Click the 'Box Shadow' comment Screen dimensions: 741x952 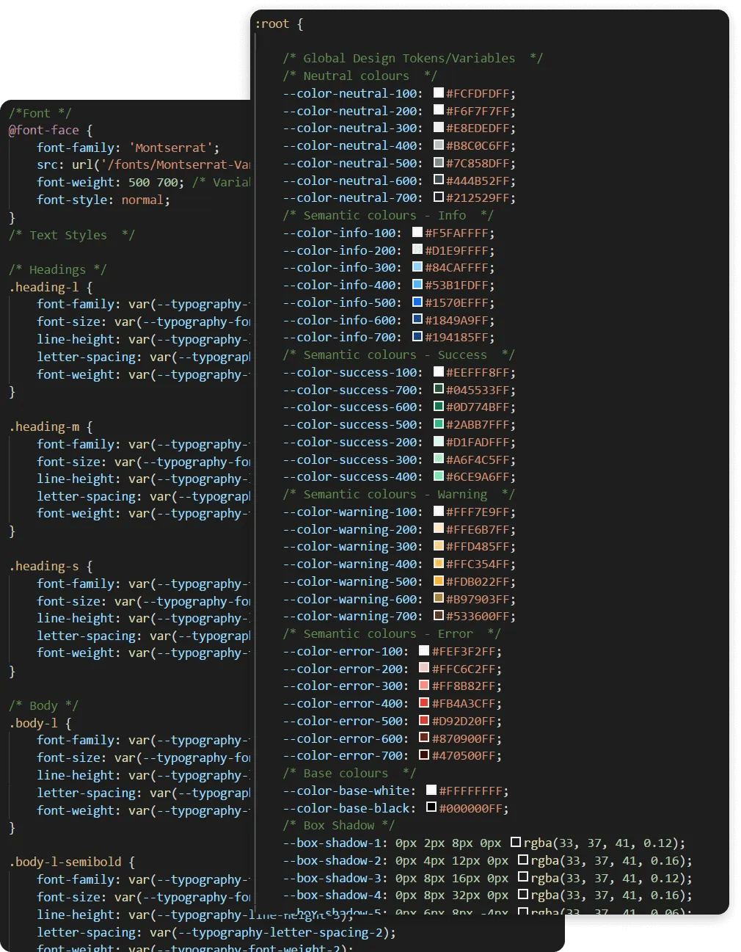(338, 825)
